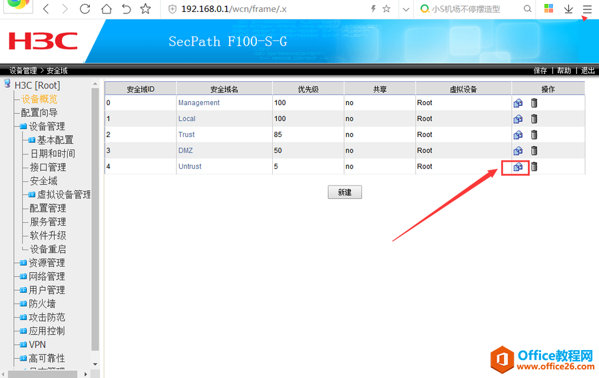Click the 新建 button
The width and height of the screenshot is (599, 378).
(x=345, y=192)
